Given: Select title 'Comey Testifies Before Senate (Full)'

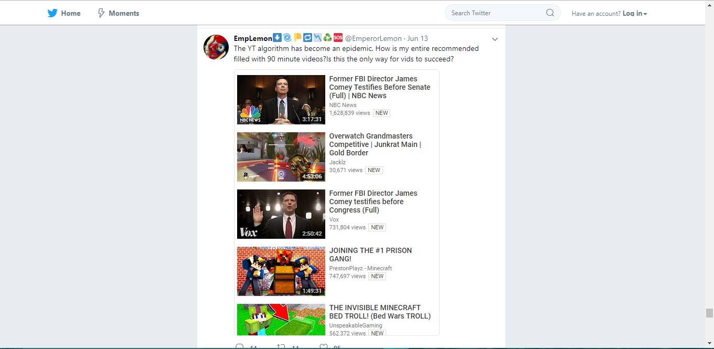Looking at the screenshot, I should click(x=380, y=87).
